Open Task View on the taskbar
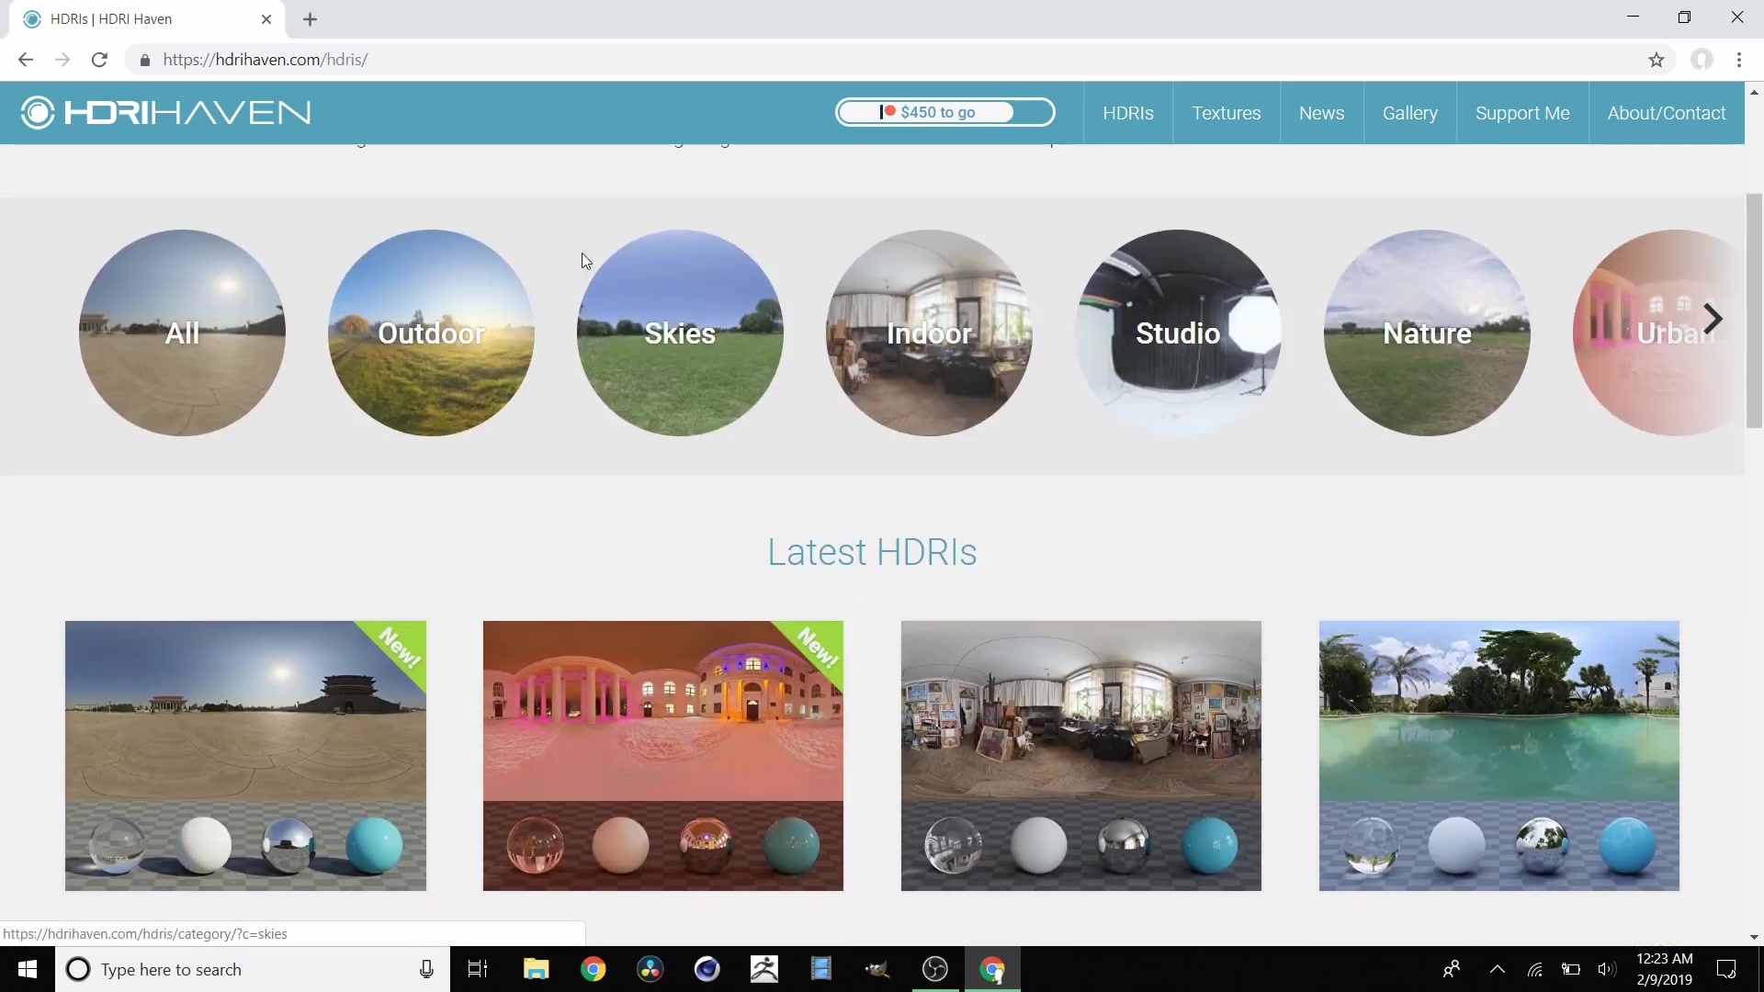 478,969
